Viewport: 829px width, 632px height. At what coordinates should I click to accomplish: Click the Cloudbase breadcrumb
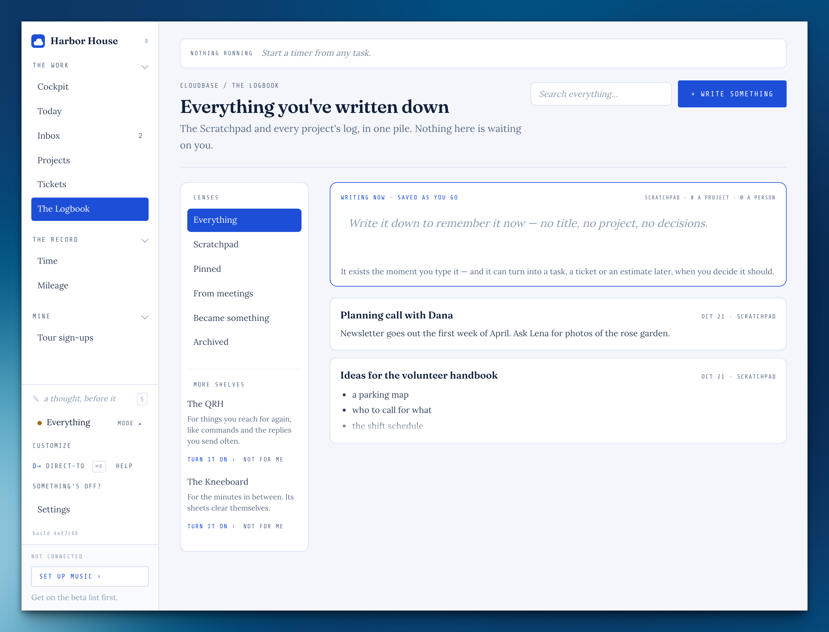[x=199, y=85]
